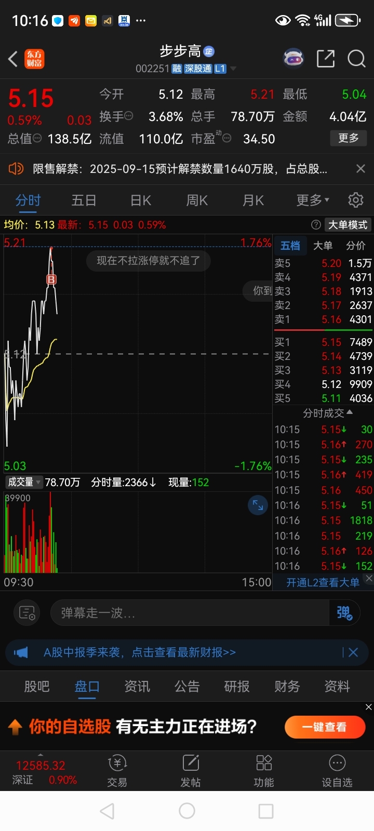Close the 你的自选股 ad banner
374x831 pixels.
369,707
